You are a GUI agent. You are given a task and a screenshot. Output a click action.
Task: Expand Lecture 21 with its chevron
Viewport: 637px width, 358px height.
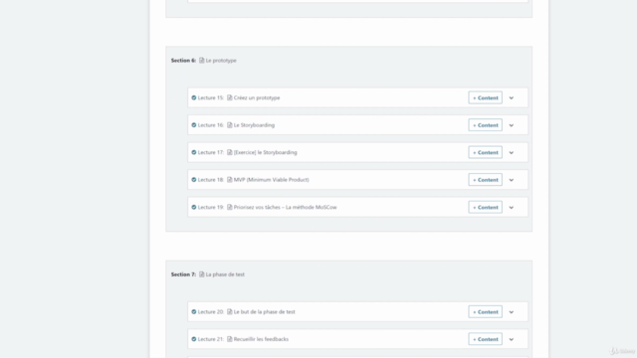pyautogui.click(x=512, y=339)
